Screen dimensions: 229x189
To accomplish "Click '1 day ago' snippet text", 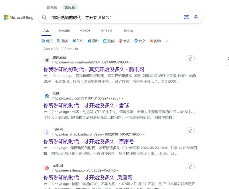I will tap(59, 148).
